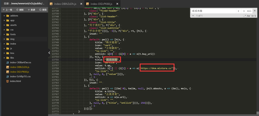This screenshot has height=116, width=259.
Task: Collapse the sidebar with the left chevron handle
Action: (x=49, y=53)
